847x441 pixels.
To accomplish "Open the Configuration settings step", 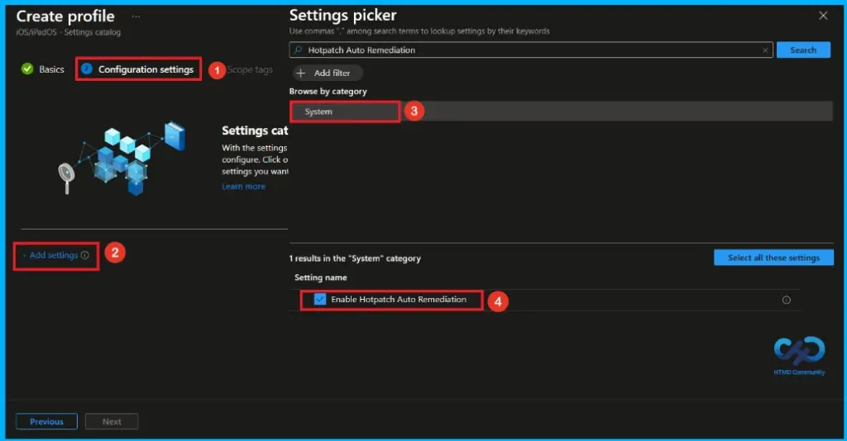I will point(138,69).
